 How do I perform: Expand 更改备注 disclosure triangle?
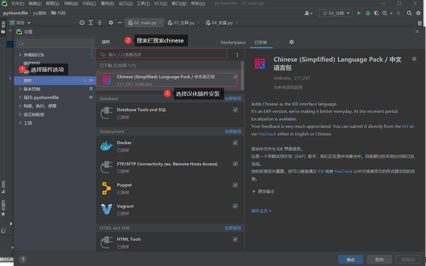tap(254, 192)
